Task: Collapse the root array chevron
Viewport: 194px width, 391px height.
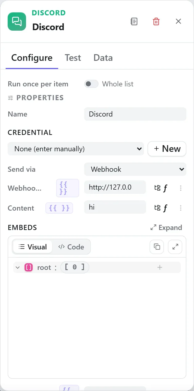Action: pos(18,268)
